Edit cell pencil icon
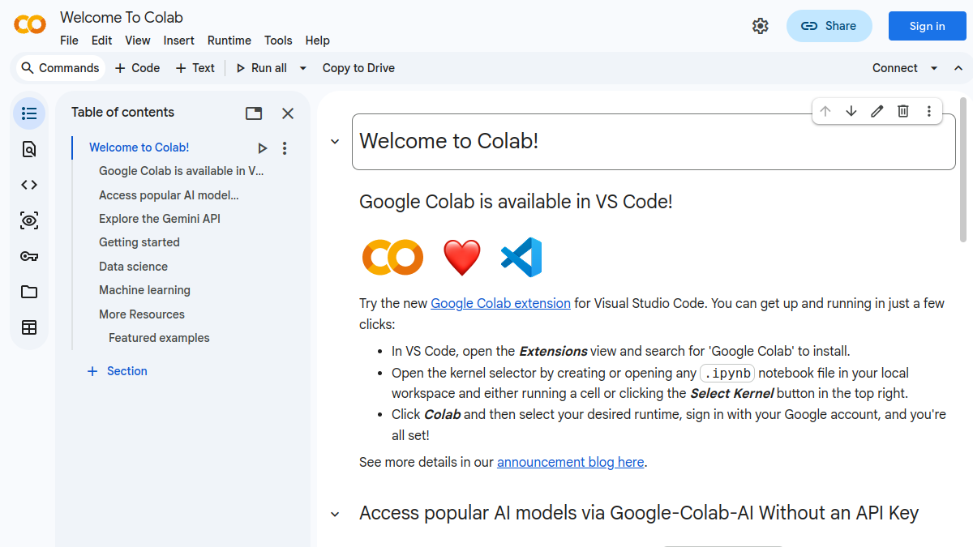 pyautogui.click(x=877, y=111)
